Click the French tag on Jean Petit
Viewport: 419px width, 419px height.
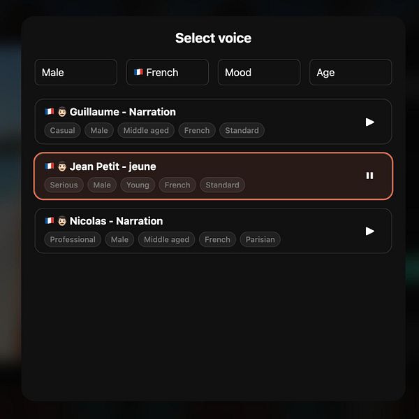[x=177, y=185]
